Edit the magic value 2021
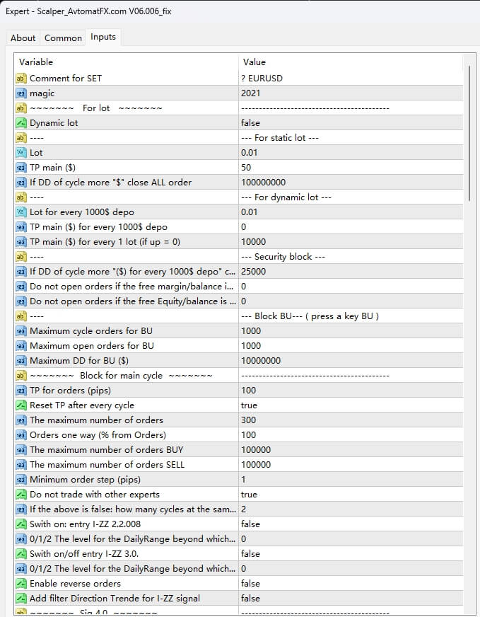The image size is (480, 617). pyautogui.click(x=351, y=93)
